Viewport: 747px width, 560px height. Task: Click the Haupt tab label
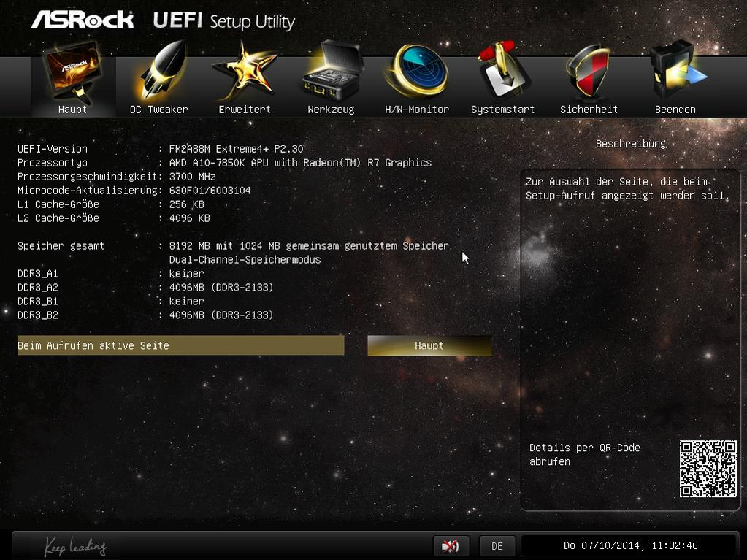[72, 110]
